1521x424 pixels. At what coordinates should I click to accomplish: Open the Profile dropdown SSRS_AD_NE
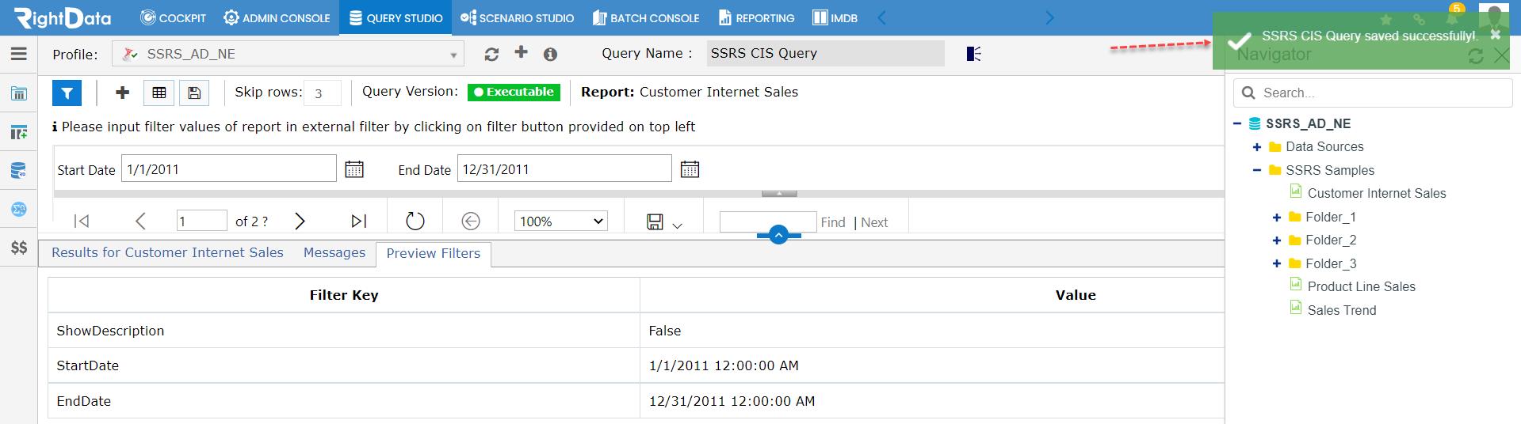coord(287,54)
